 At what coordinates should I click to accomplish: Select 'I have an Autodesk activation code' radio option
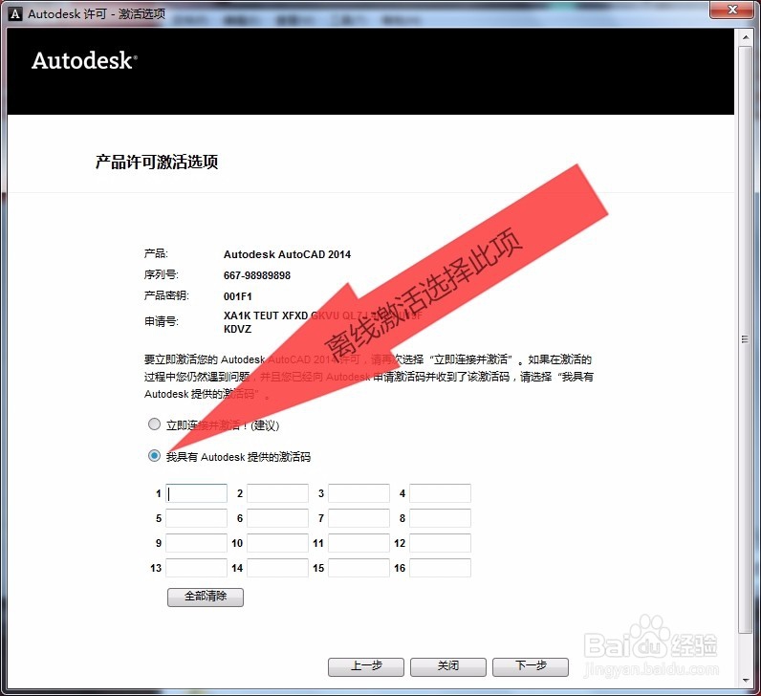pyautogui.click(x=154, y=456)
